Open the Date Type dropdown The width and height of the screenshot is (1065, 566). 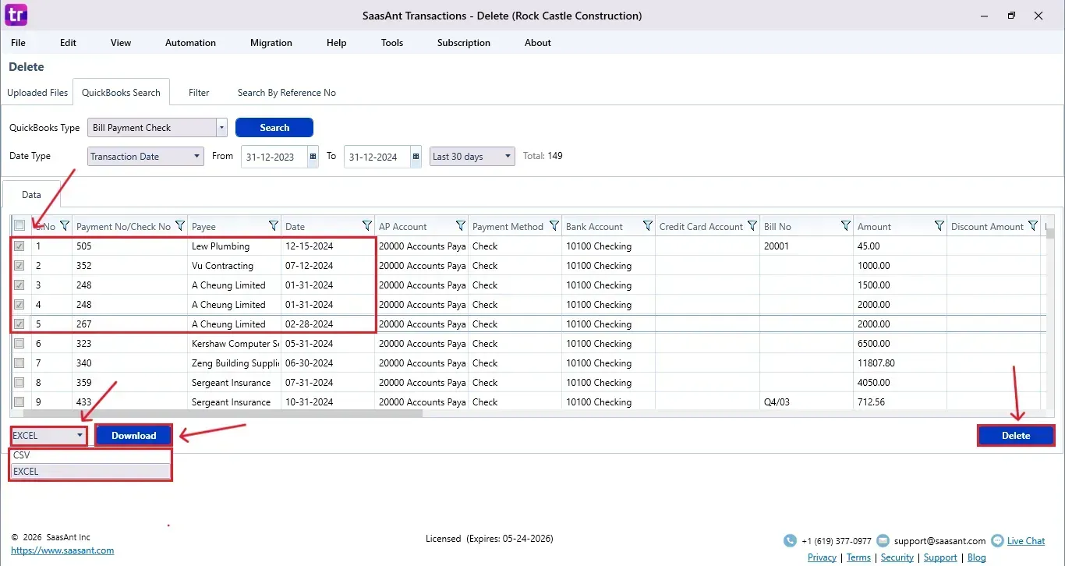[146, 157]
